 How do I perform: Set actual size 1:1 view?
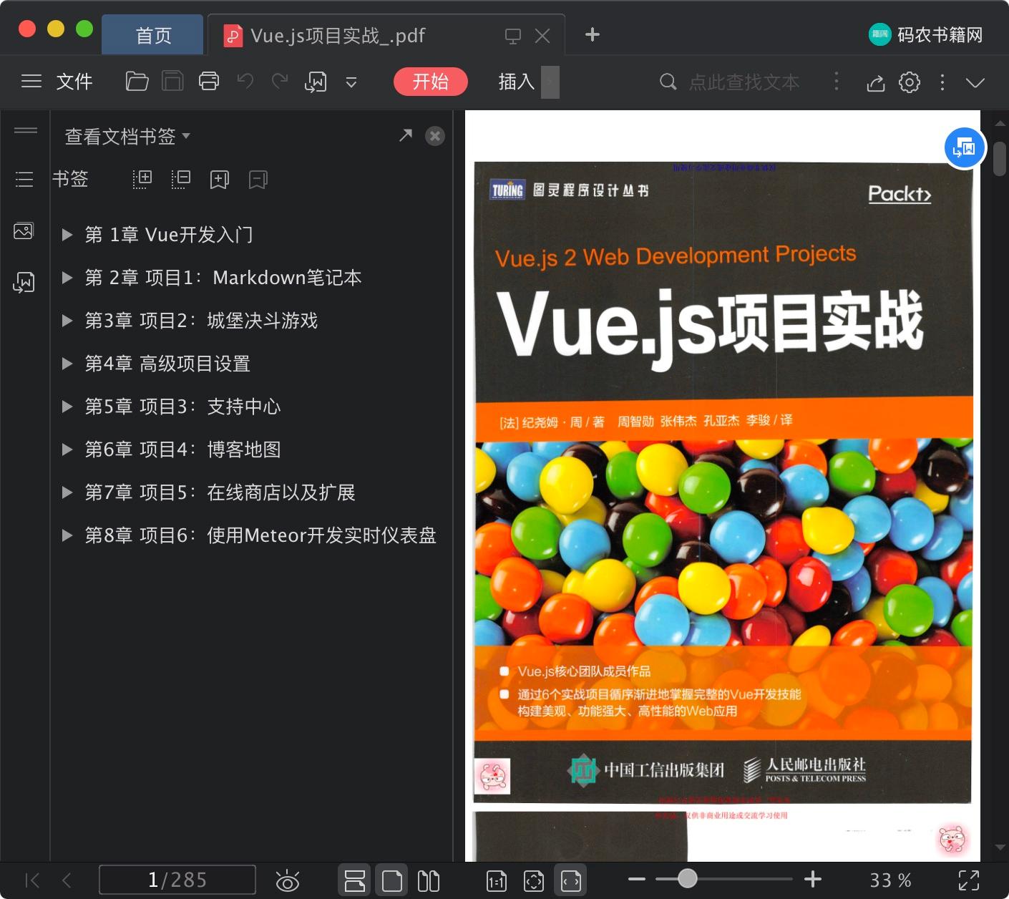click(497, 881)
